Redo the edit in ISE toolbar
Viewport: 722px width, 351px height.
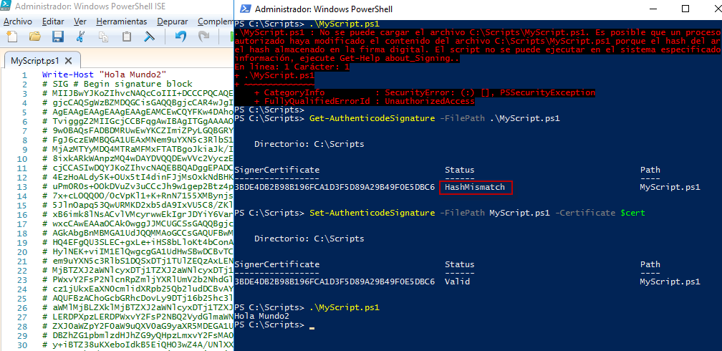click(203, 37)
